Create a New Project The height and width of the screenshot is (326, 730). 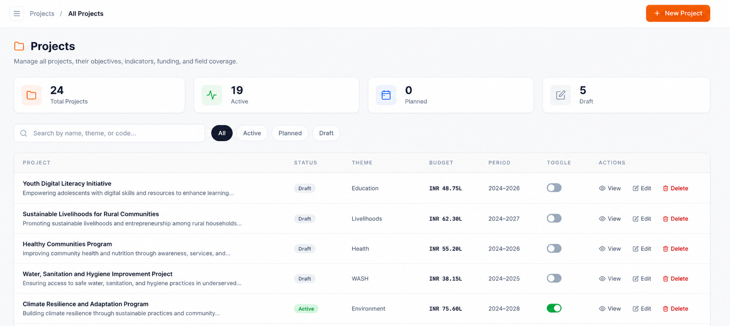678,13
